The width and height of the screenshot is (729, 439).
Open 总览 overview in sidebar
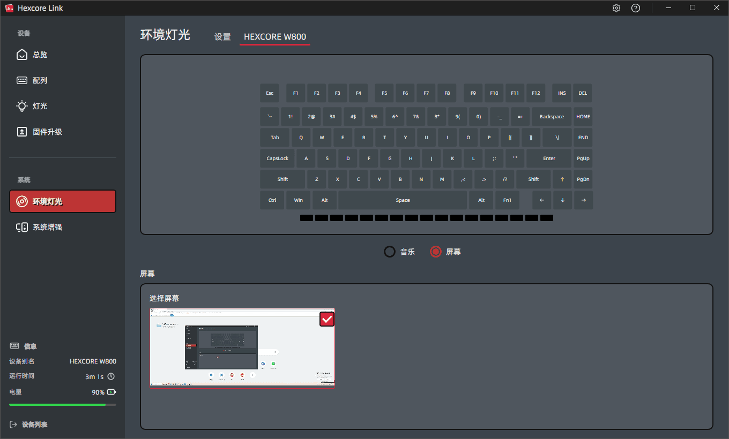[x=63, y=55]
